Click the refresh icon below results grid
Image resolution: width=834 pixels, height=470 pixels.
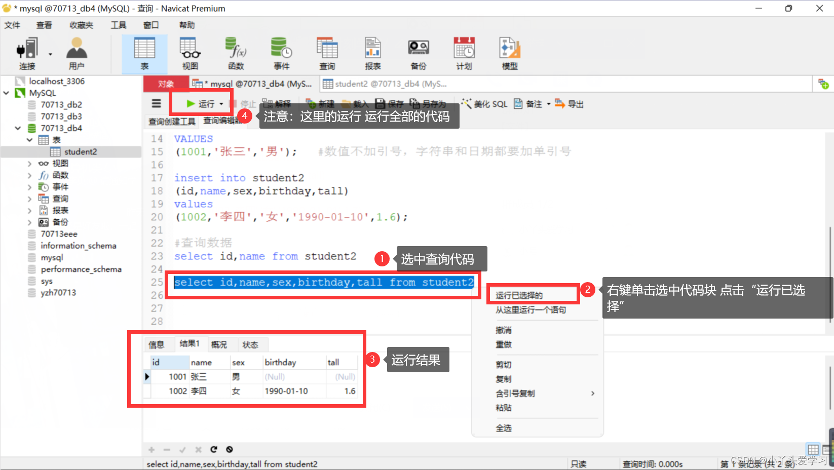(214, 449)
